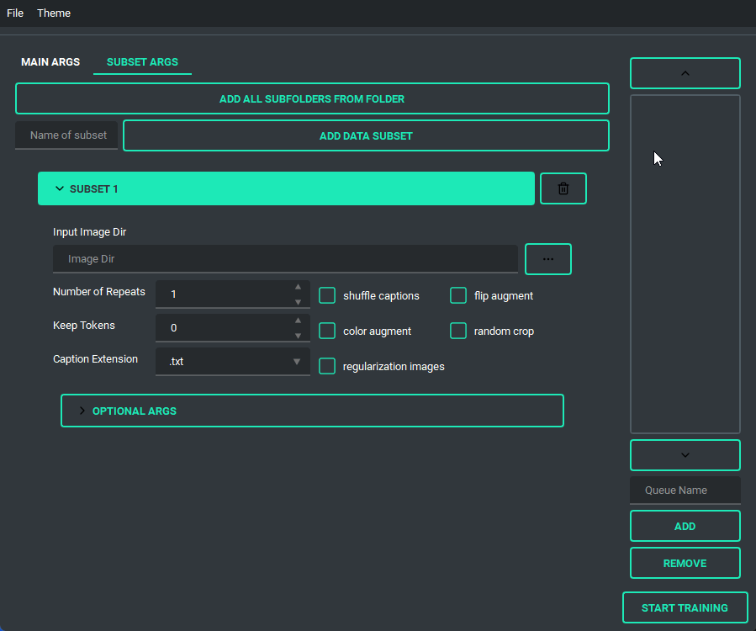Expand the Optional Args section
This screenshot has height=631, width=756.
click(313, 411)
